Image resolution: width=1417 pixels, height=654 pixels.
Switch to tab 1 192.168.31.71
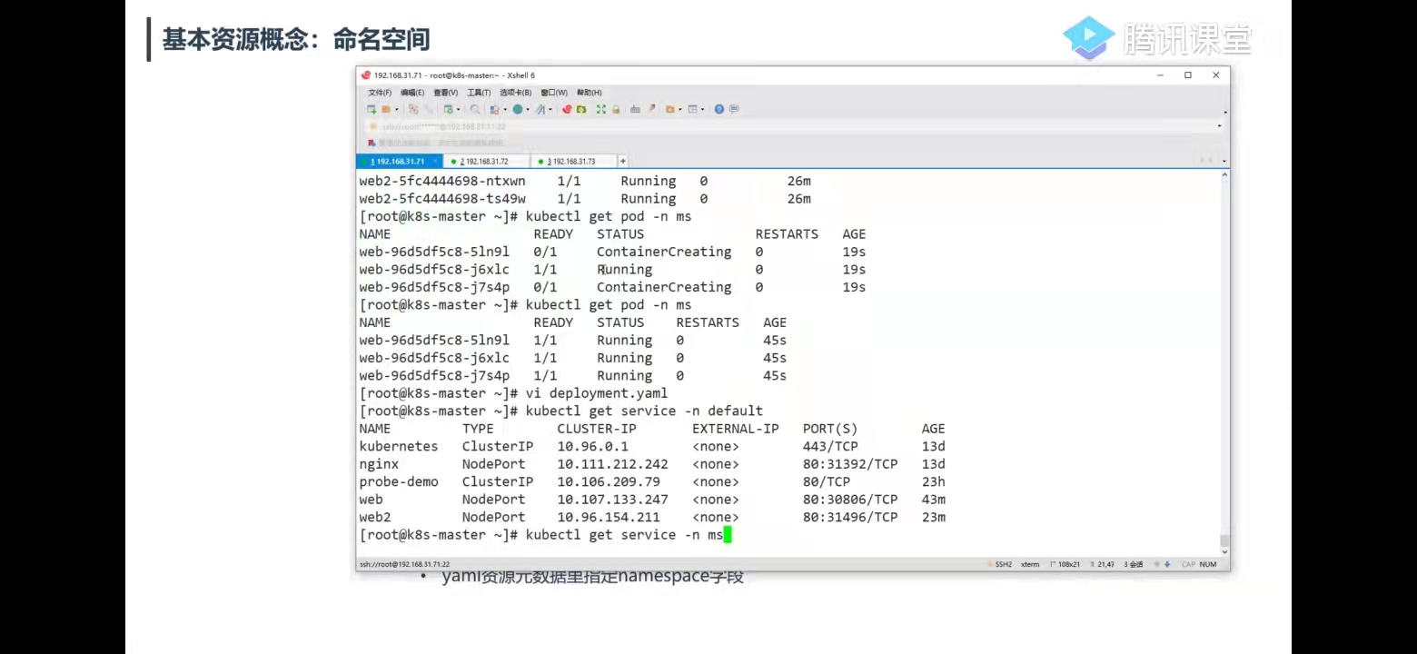click(400, 162)
